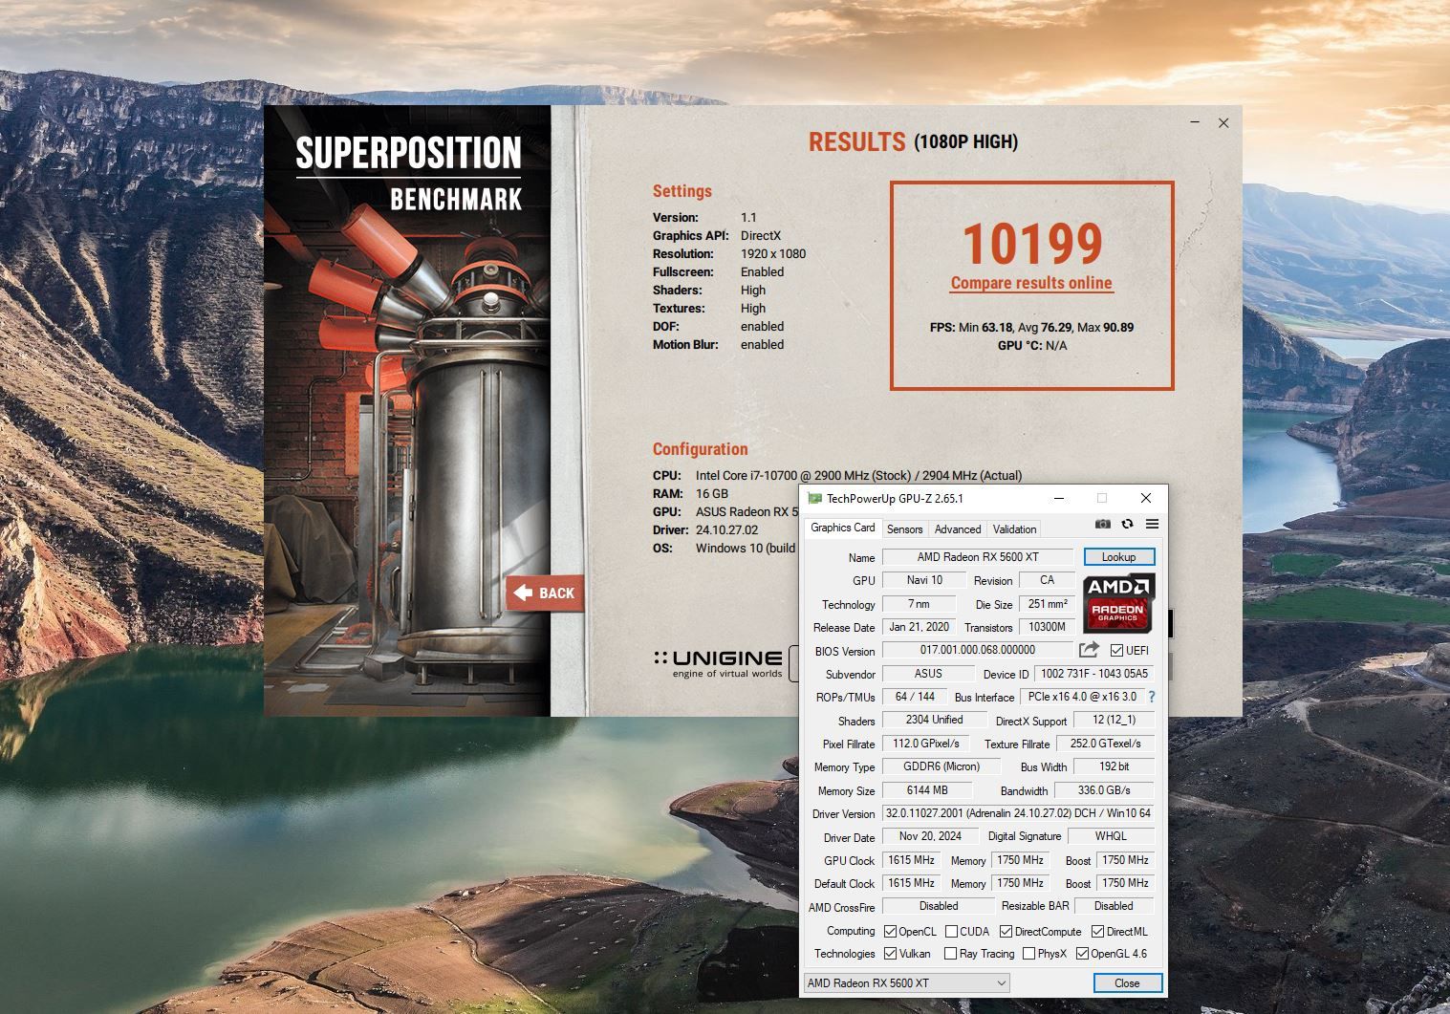This screenshot has width=1450, height=1014.
Task: Open the GPU-Z hamburger menu
Action: pyautogui.click(x=1152, y=524)
